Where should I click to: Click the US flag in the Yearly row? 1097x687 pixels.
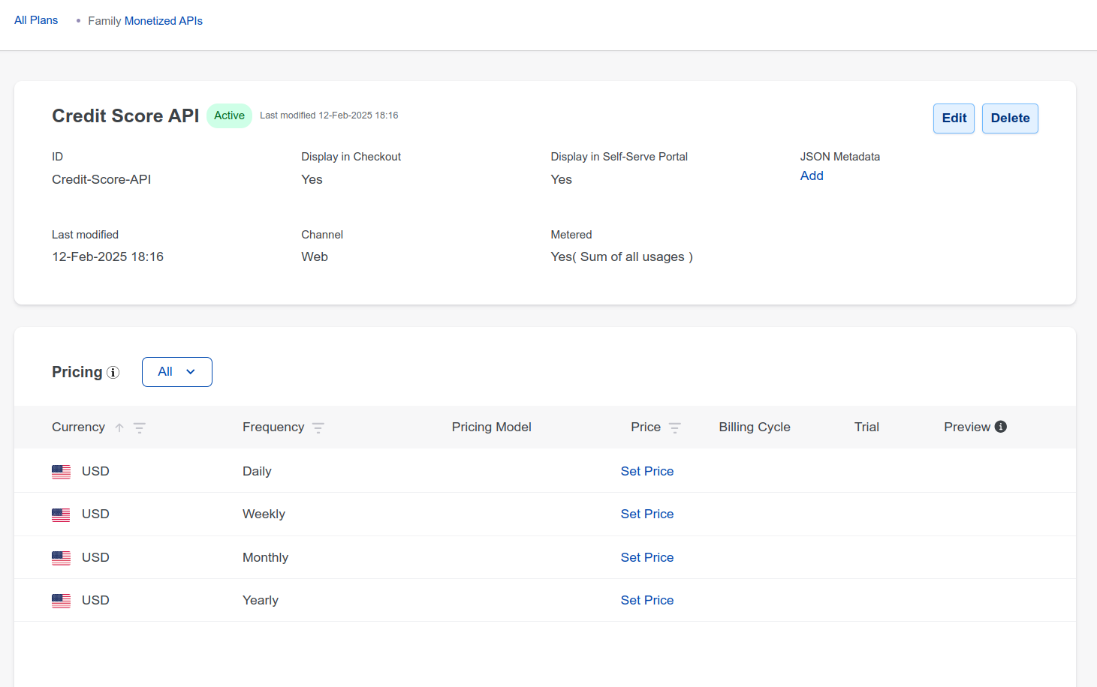(61, 601)
